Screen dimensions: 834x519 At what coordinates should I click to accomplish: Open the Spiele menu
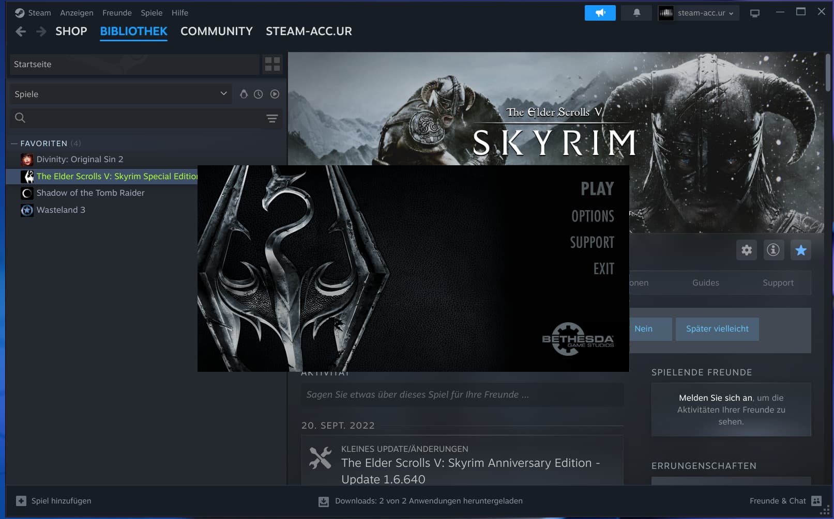point(151,13)
